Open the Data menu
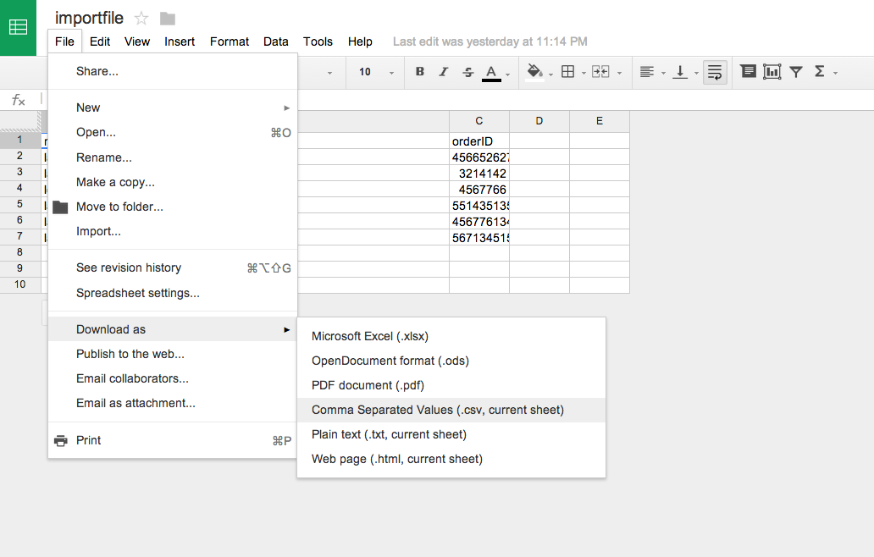Screen dimensions: 874x557 [x=276, y=41]
